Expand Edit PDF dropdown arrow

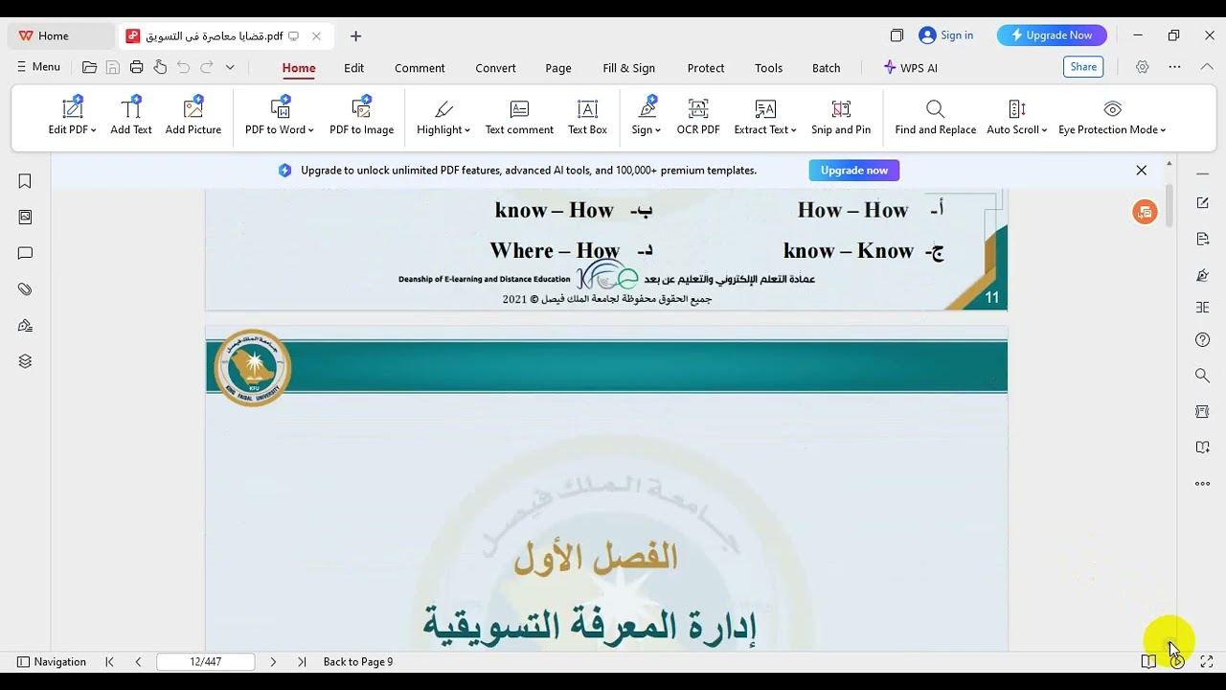click(x=94, y=130)
